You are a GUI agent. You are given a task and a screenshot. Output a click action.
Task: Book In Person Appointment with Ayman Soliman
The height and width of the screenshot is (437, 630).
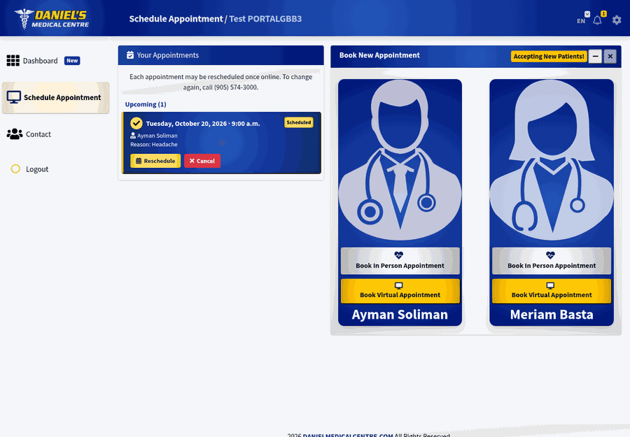[x=400, y=261]
